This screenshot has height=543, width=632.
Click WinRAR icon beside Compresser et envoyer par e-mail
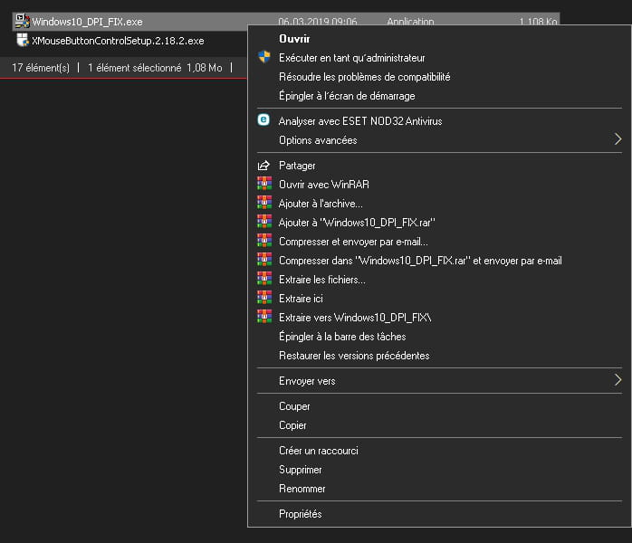[x=264, y=241]
